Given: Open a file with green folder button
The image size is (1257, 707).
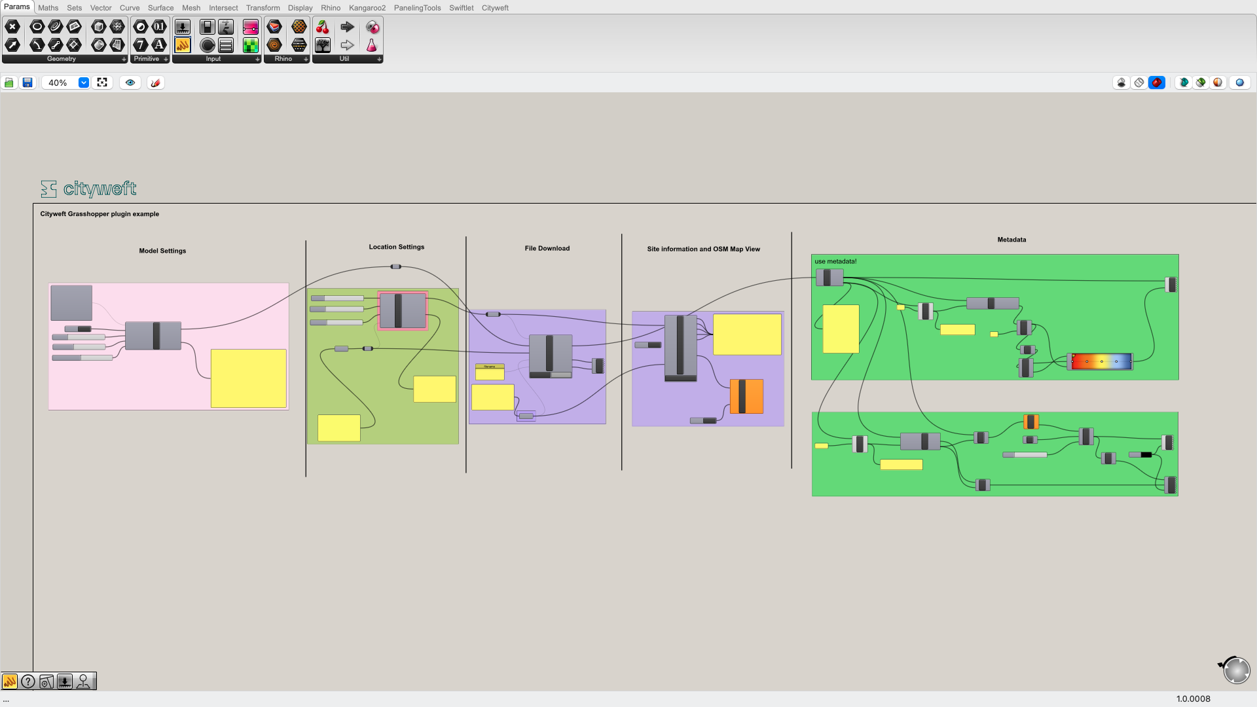Looking at the screenshot, I should click(x=9, y=82).
